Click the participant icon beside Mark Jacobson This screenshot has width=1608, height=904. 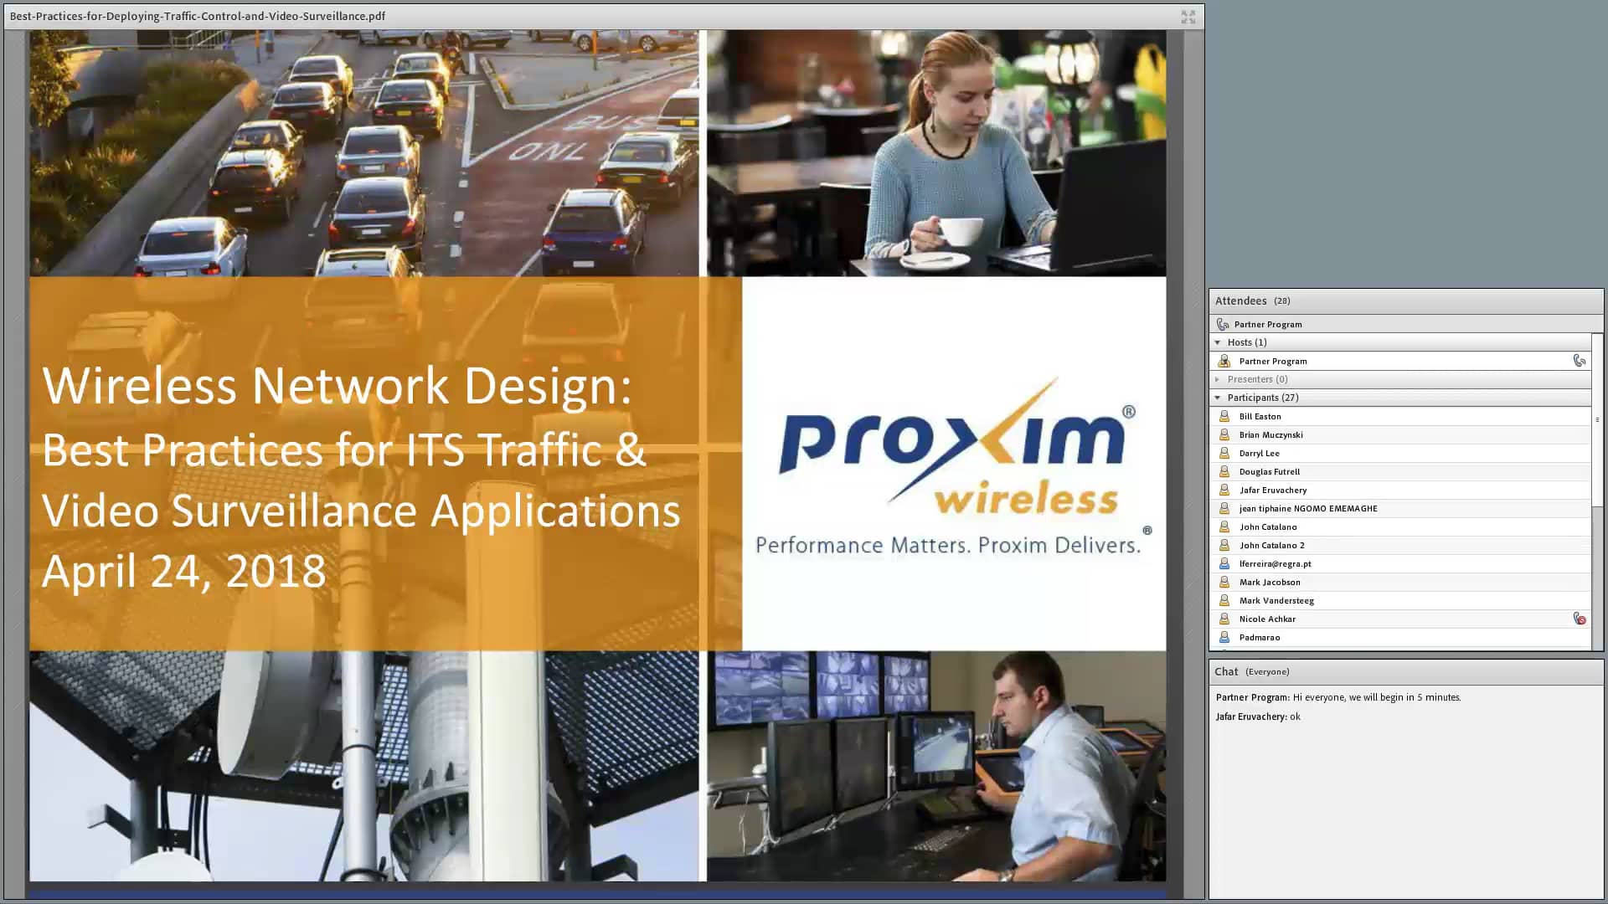(1224, 582)
